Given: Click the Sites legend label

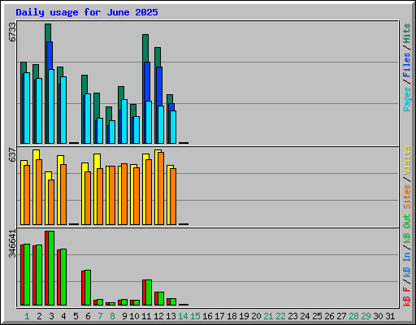Looking at the screenshot, I should pyautogui.click(x=407, y=197).
